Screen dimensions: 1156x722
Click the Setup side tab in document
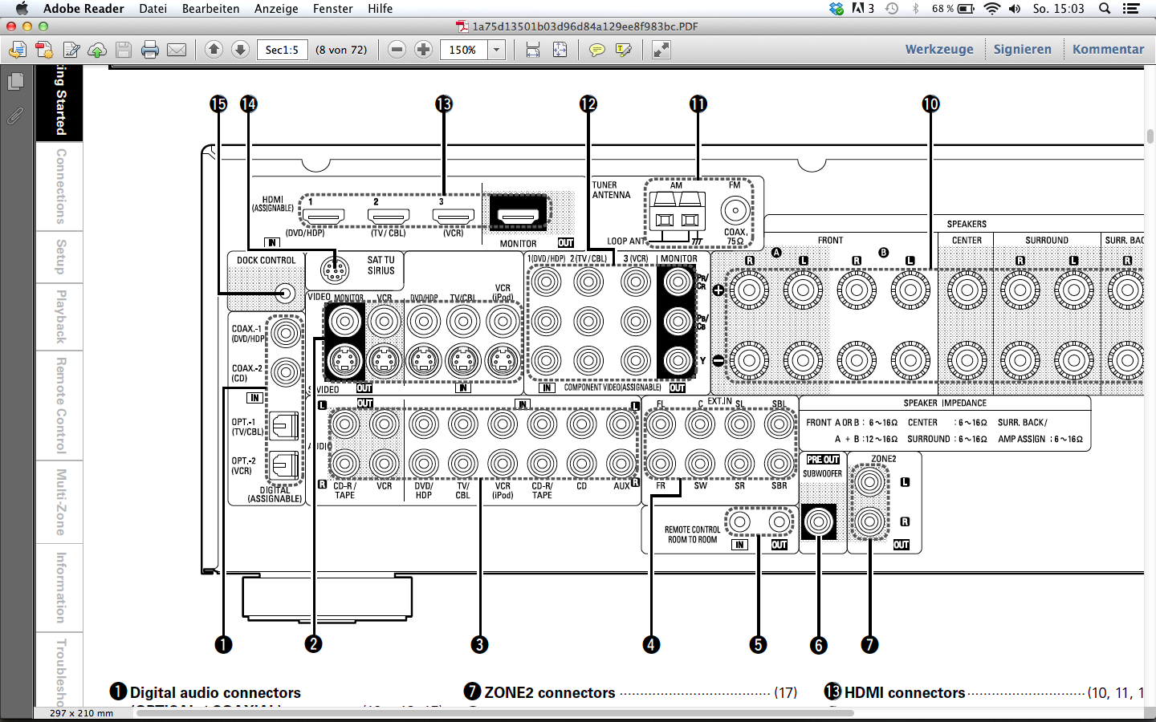60,257
